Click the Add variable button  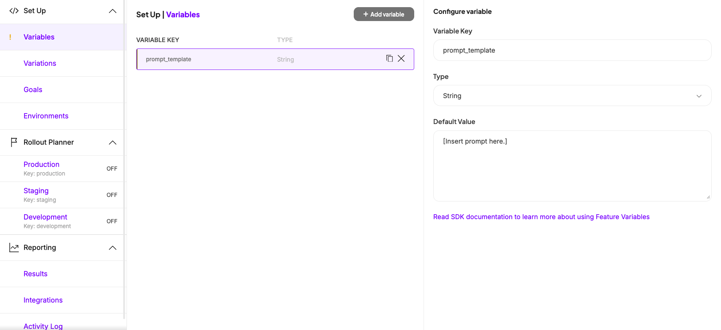tap(384, 14)
